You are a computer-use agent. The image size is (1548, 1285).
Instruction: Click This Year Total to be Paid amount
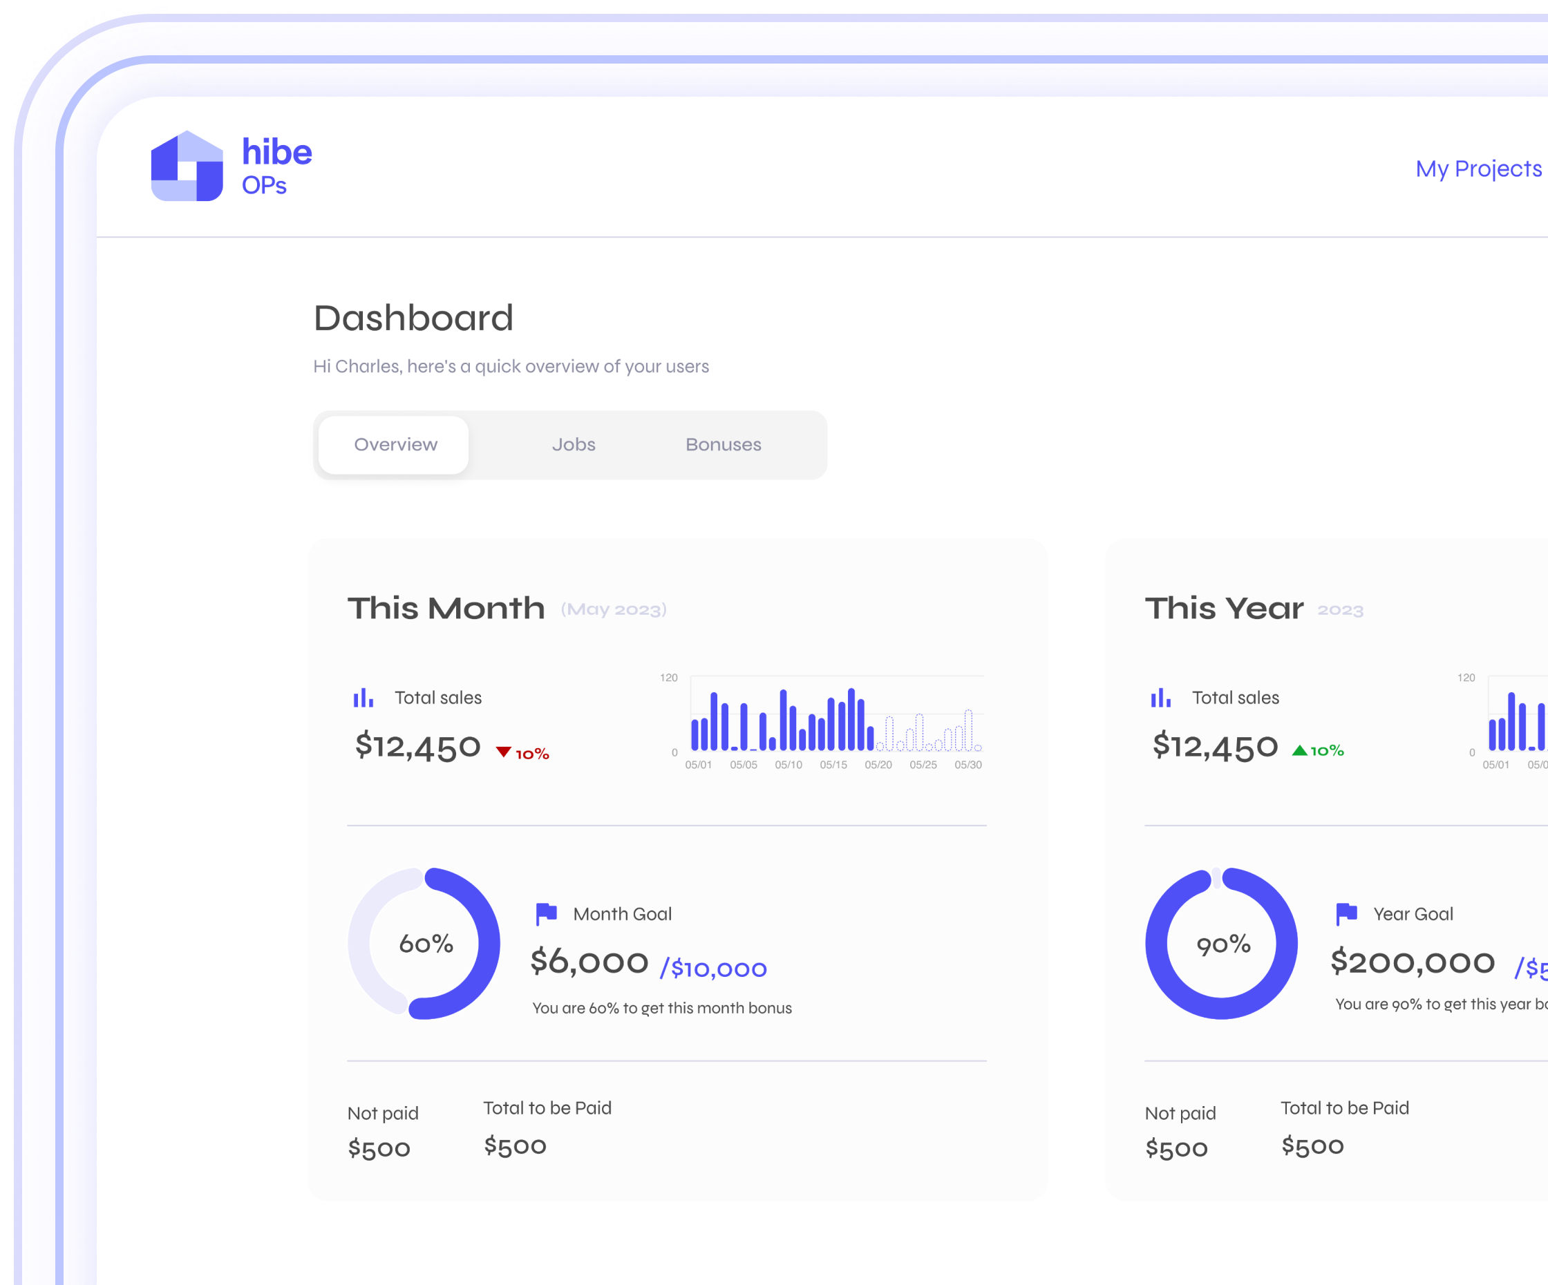1312,1145
